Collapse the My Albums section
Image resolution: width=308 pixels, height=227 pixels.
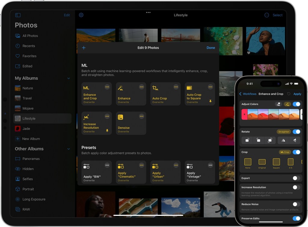pos(69,78)
